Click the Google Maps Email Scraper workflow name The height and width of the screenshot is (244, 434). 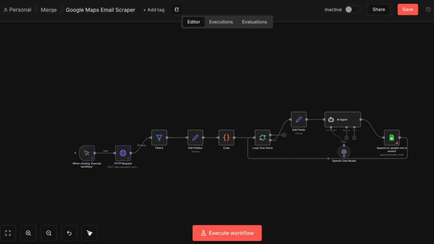(100, 10)
